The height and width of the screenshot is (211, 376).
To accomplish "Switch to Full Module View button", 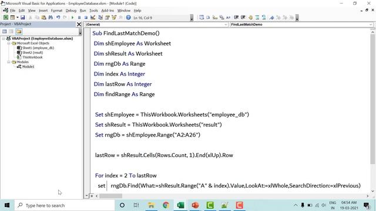I will point(92,196).
